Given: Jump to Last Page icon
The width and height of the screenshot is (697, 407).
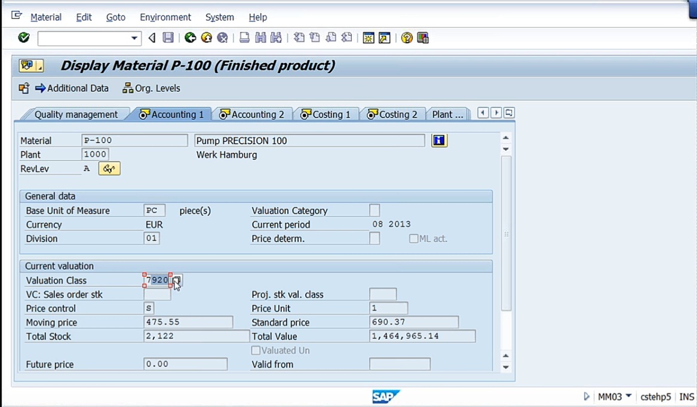Looking at the screenshot, I should (347, 38).
